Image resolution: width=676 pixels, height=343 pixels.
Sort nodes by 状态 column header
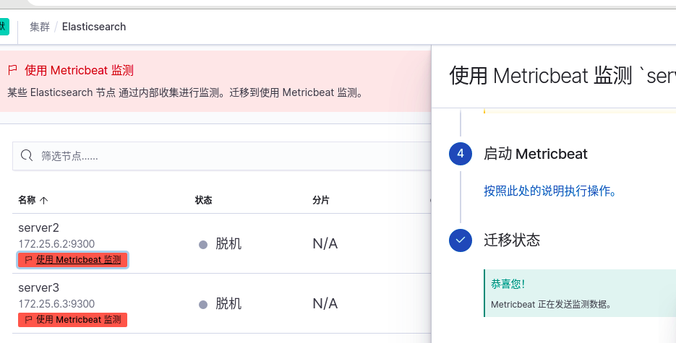pos(203,200)
